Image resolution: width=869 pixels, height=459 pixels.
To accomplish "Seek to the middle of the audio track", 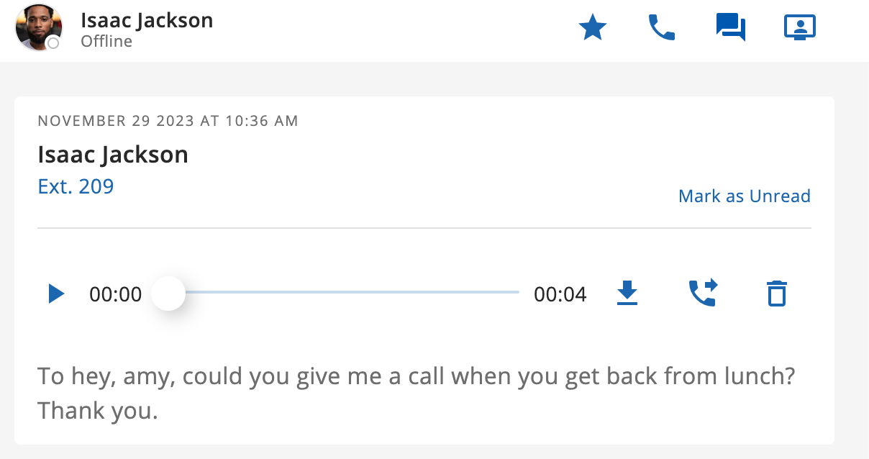I will pyautogui.click(x=344, y=292).
